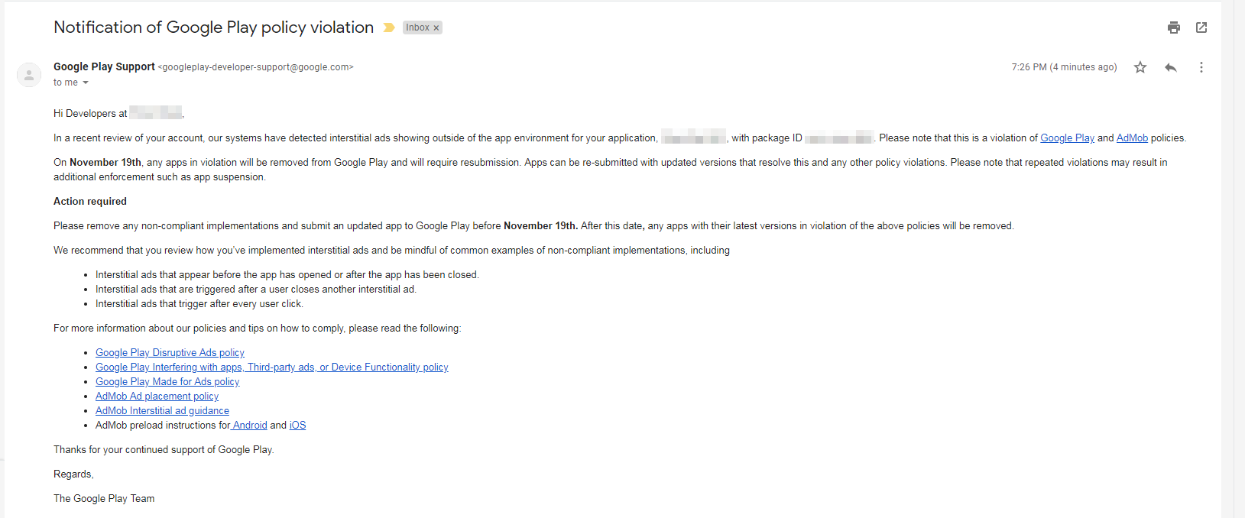Screen dimensions: 1245x518
Task: Expand the "to me" recipient details
Action: point(86,83)
